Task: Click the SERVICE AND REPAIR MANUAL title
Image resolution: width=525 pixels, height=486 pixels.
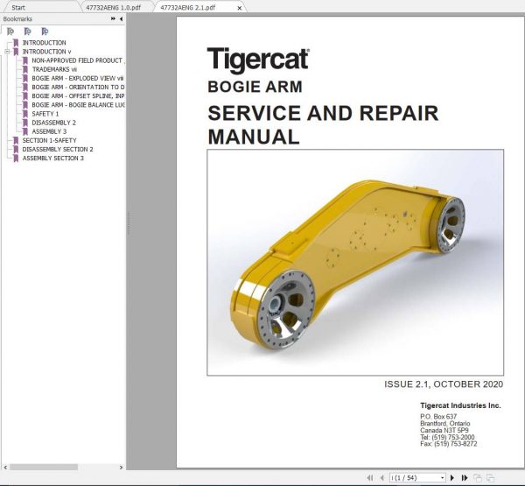Action: point(323,124)
